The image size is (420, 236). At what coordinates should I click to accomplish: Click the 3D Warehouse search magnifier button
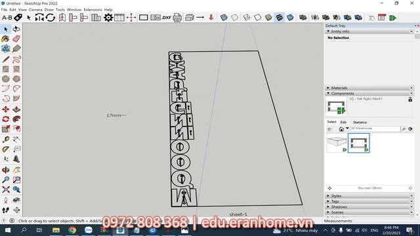coord(404,129)
